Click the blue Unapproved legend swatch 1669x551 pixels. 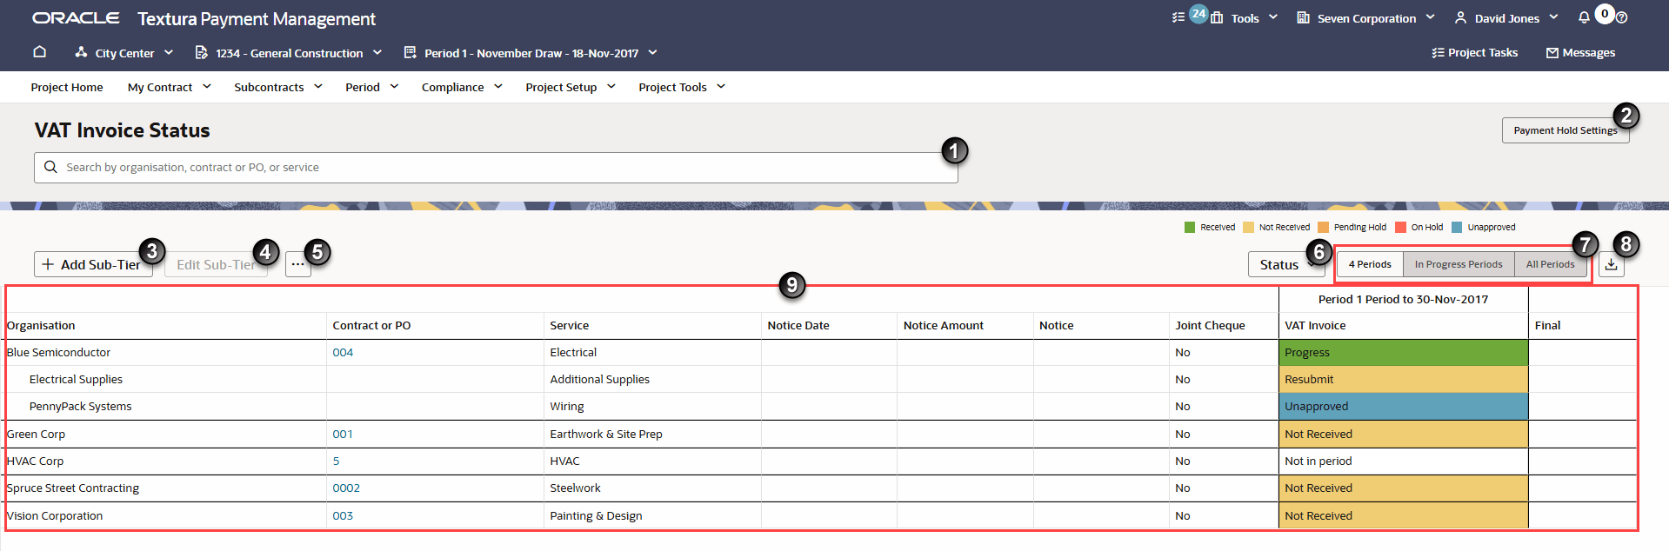pos(1457,227)
